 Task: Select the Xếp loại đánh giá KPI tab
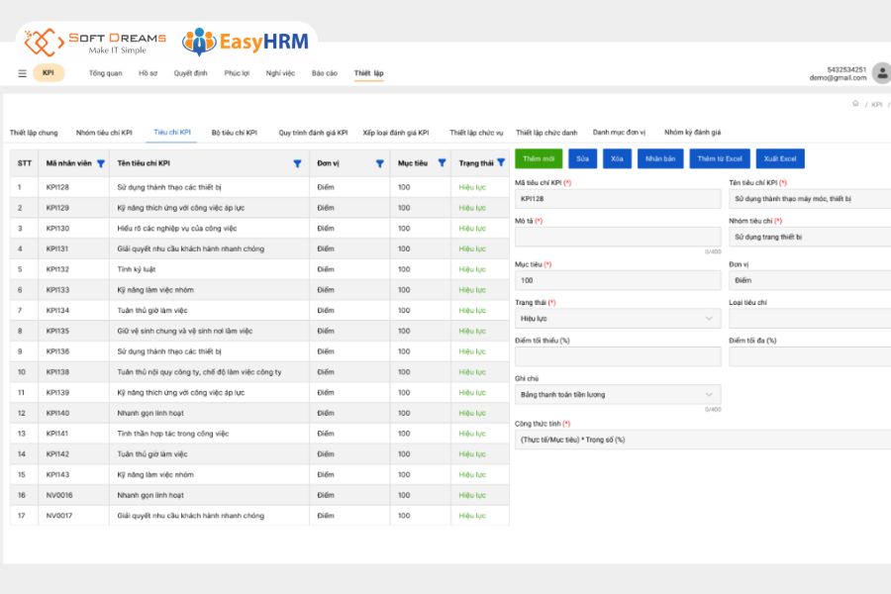395,133
